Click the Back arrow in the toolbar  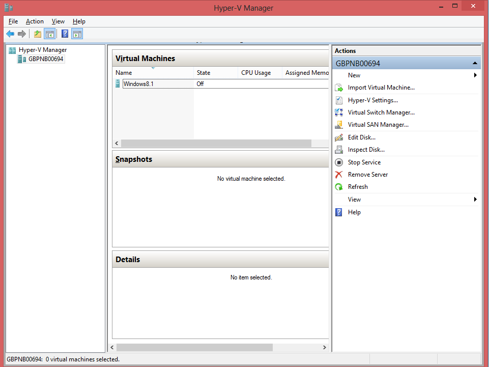tap(10, 34)
